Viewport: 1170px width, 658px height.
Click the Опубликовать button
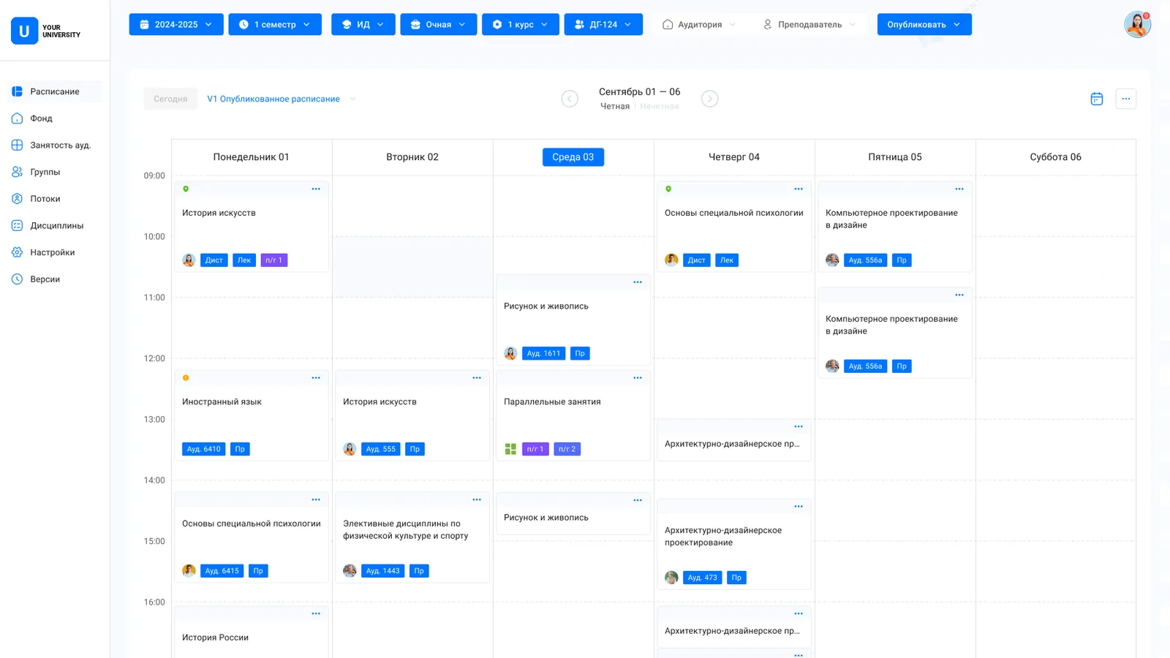click(x=924, y=24)
